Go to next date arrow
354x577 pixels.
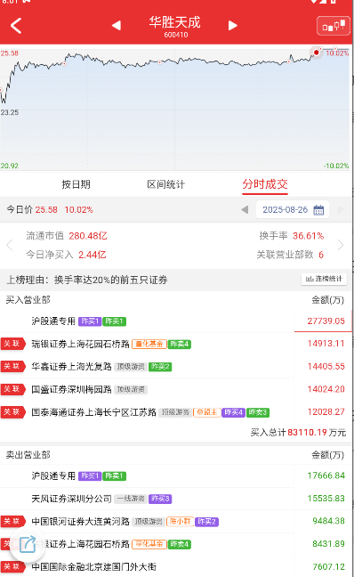(x=341, y=210)
